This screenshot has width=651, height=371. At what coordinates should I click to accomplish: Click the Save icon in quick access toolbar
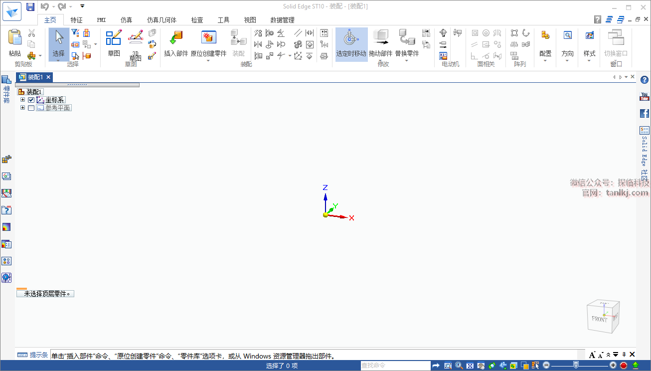[30, 6]
